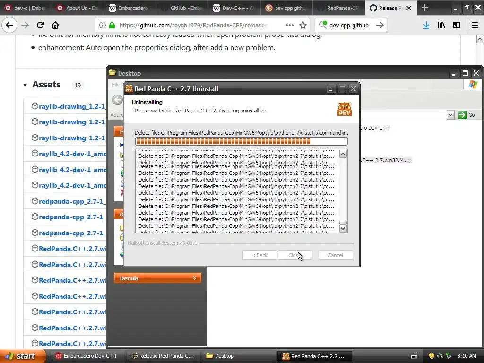Switch to Desktop taskbar item
Image resolution: width=484 pixels, height=363 pixels.
tap(239, 356)
